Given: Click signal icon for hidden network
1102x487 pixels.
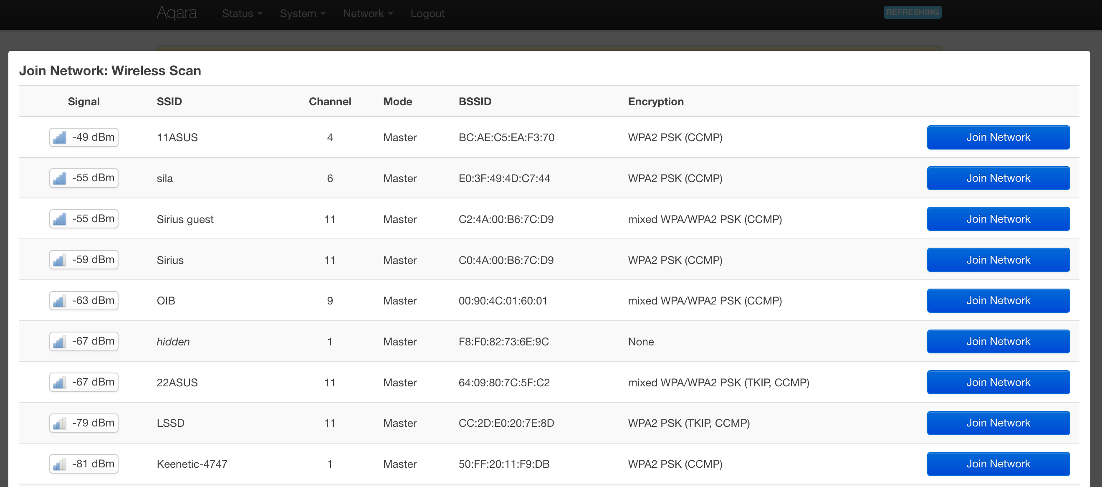Looking at the screenshot, I should click(59, 342).
